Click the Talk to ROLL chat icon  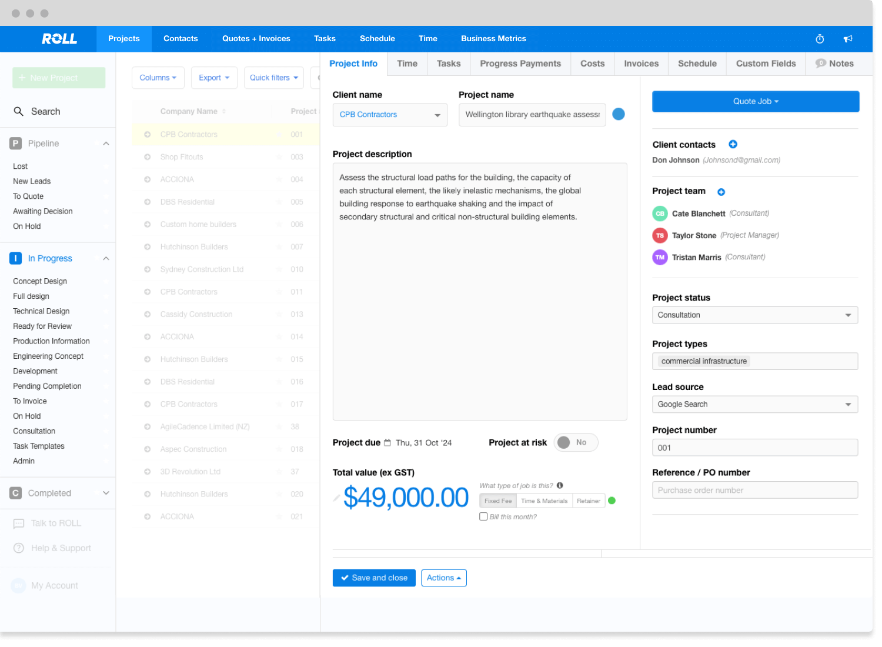[19, 523]
